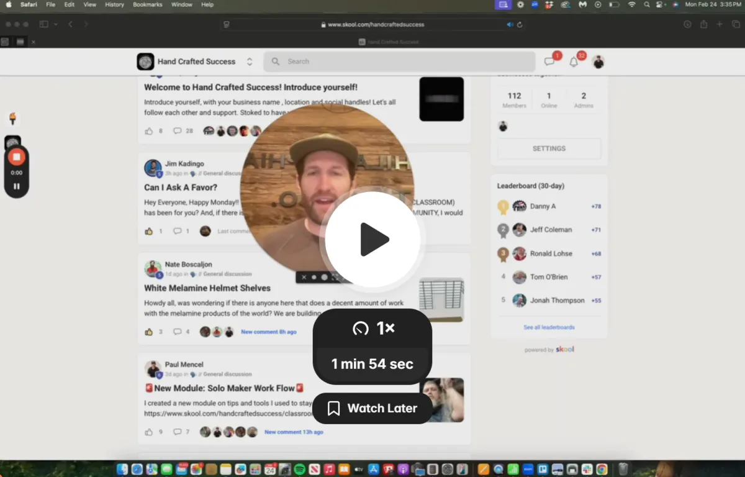The height and width of the screenshot is (477, 745).
Task: Like the Welcome post thumbs-up icon
Action: [x=149, y=131]
